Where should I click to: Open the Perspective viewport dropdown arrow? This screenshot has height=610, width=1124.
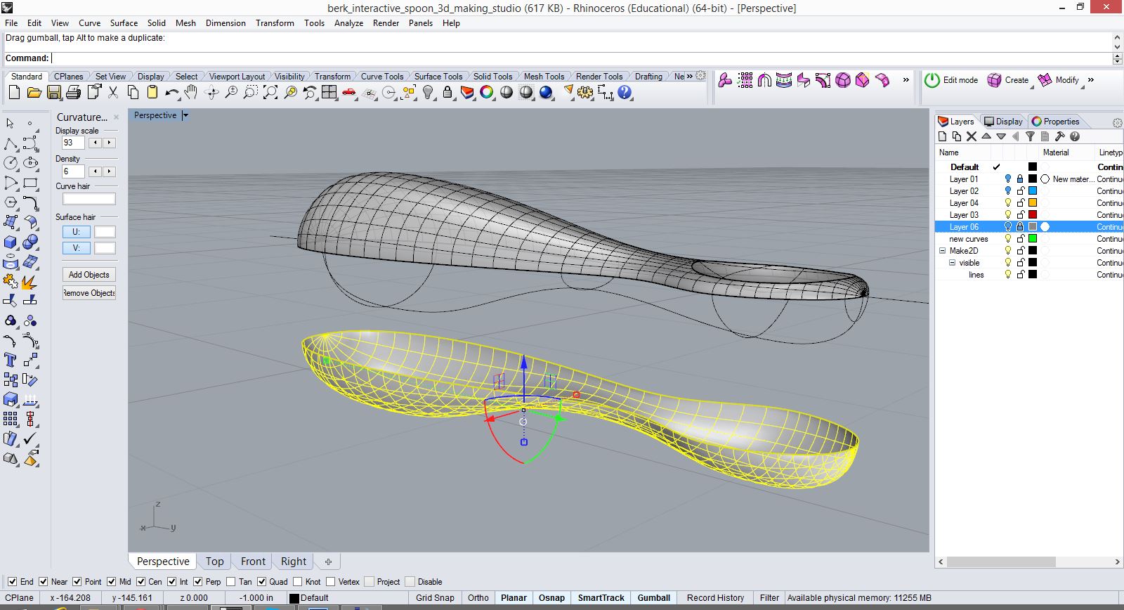pyautogui.click(x=185, y=115)
